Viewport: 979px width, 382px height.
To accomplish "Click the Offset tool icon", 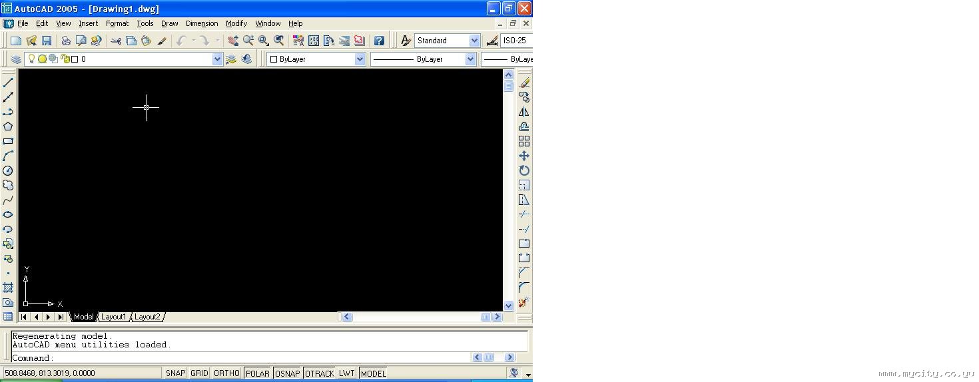I will point(524,126).
